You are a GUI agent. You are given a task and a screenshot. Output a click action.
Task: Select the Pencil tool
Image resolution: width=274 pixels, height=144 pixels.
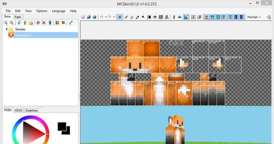coord(125,17)
